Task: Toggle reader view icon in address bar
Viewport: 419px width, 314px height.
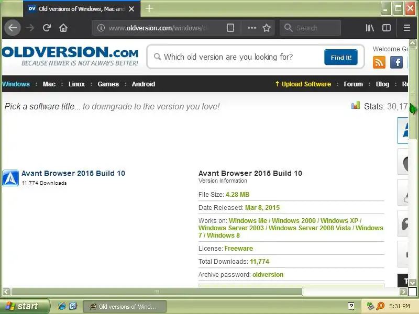Action: point(230,28)
